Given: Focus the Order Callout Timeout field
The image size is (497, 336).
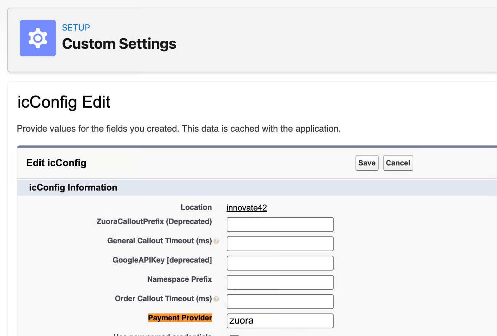Looking at the screenshot, I should [280, 301].
